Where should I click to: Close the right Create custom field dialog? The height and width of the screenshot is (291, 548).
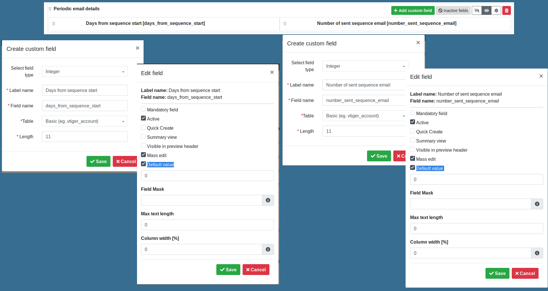[x=418, y=43]
